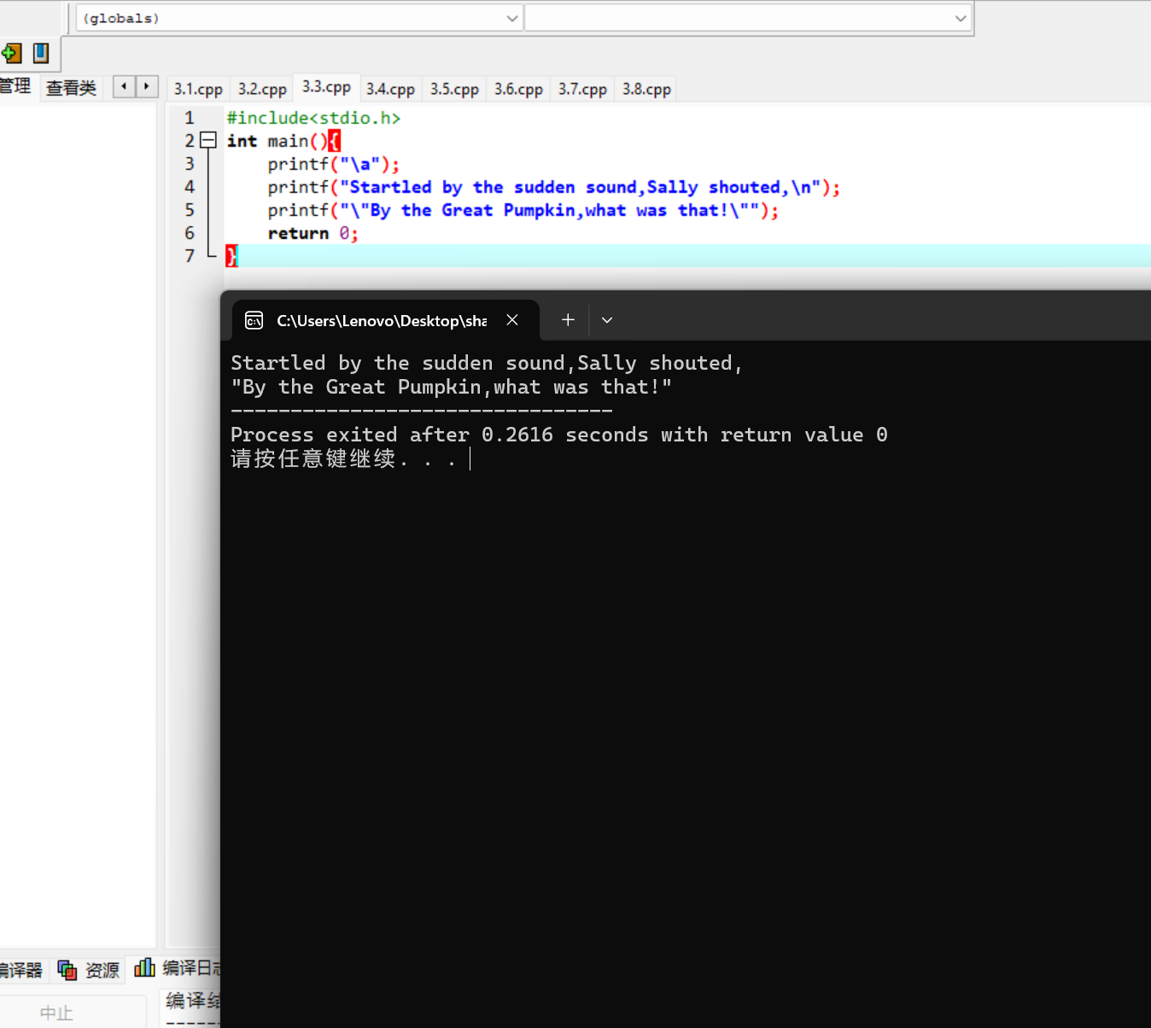Viewport: 1151px width, 1028px height.
Task: Open the 3.7.cpp editor tab
Action: point(582,89)
